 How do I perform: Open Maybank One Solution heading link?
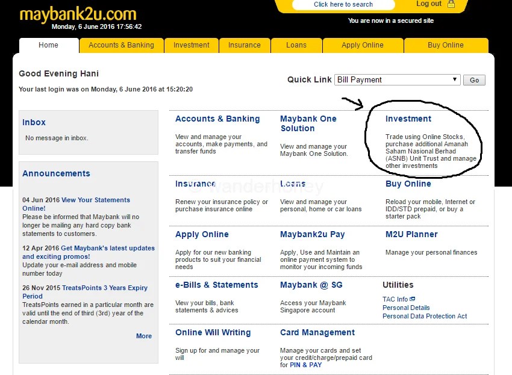308,123
